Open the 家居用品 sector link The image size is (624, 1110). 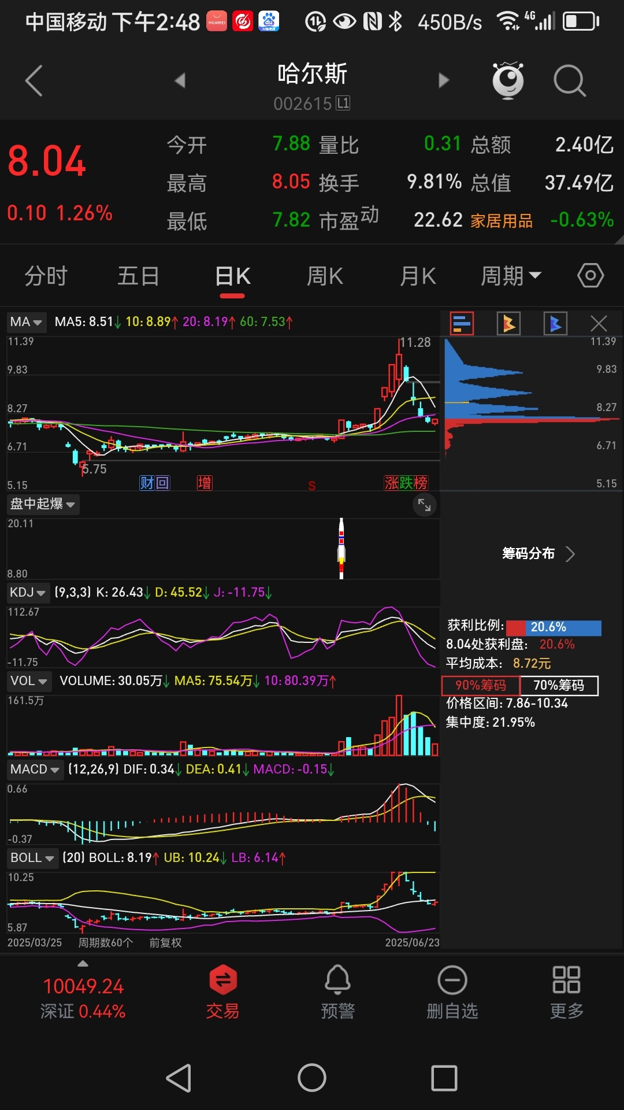[x=502, y=221]
